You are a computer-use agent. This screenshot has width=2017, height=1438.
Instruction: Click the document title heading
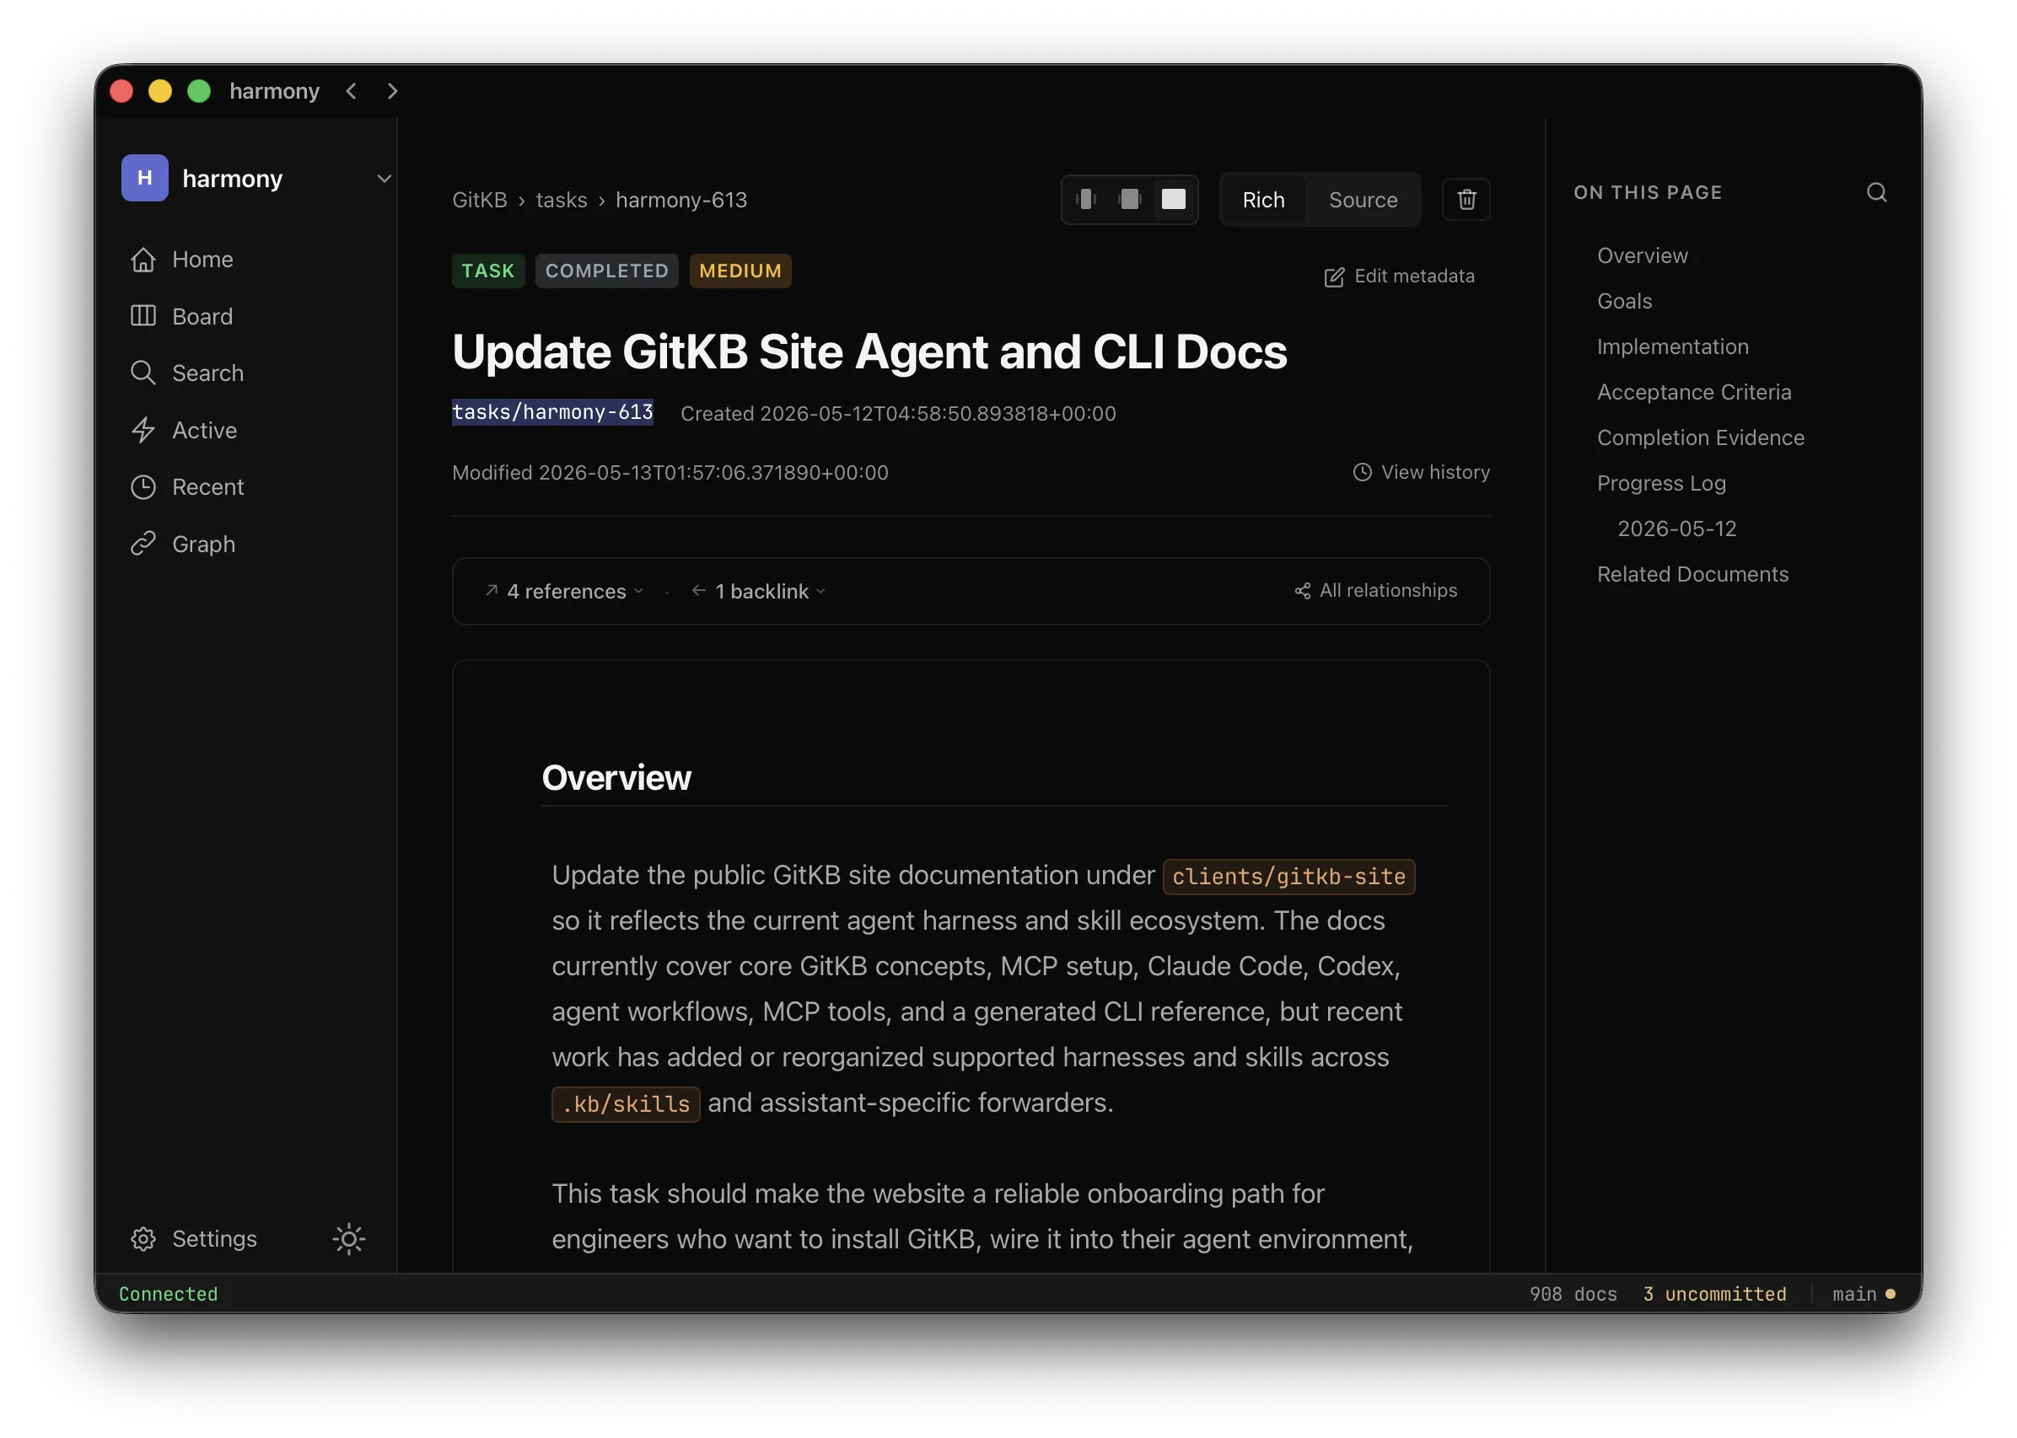(869, 351)
